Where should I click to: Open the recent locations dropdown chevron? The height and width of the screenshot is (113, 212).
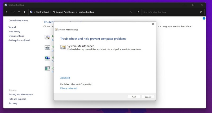pos(19,12)
